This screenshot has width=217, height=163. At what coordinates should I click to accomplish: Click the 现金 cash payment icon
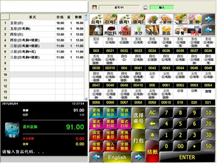[12, 130]
